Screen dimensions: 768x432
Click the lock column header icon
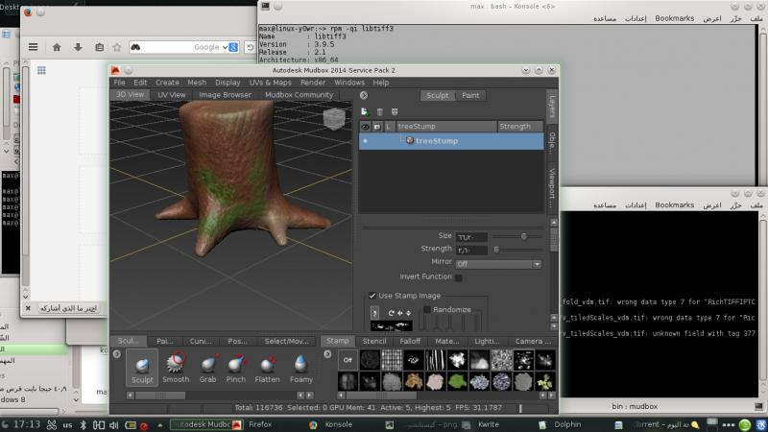(x=377, y=127)
